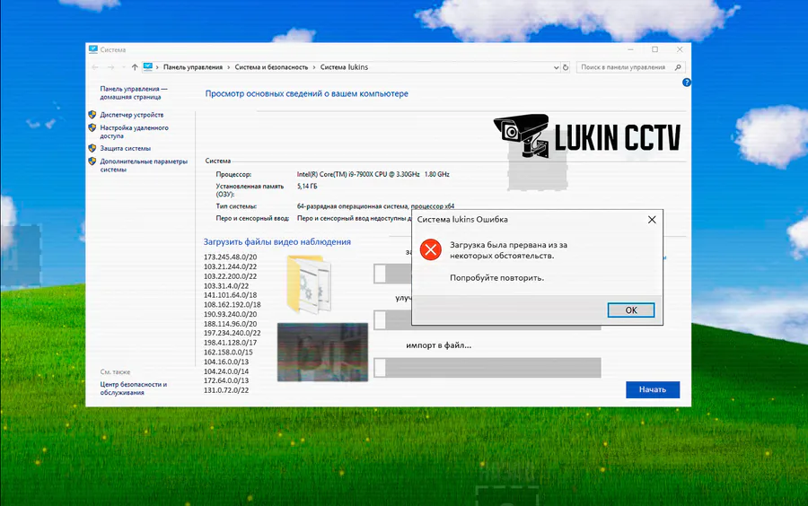808x506 pixels.
Task: Expand the address bar history dropdown
Action: (x=556, y=67)
